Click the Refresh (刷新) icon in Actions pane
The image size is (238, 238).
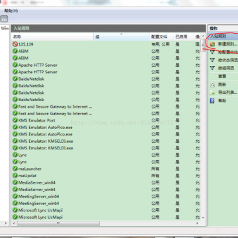[212, 85]
